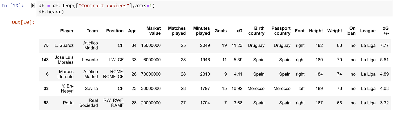Click the xG +/- column header
The image size is (394, 113).
click(386, 31)
